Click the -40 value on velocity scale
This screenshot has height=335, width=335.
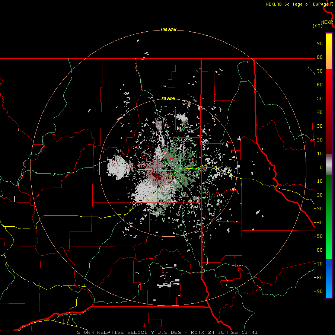[318, 223]
